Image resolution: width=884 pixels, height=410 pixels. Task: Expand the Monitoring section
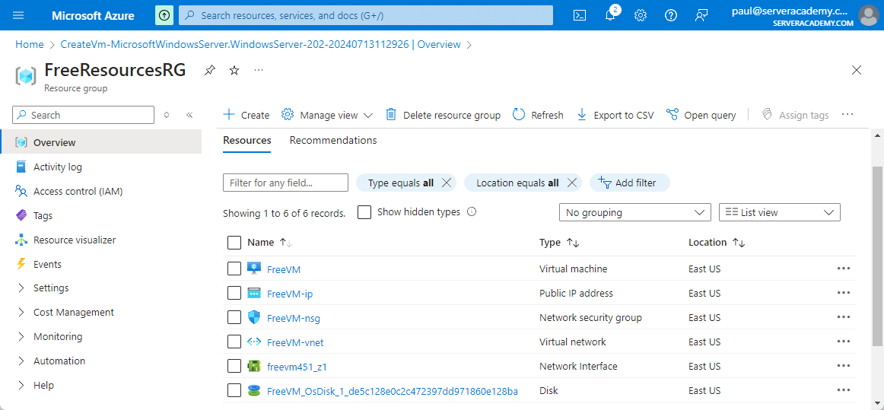21,336
